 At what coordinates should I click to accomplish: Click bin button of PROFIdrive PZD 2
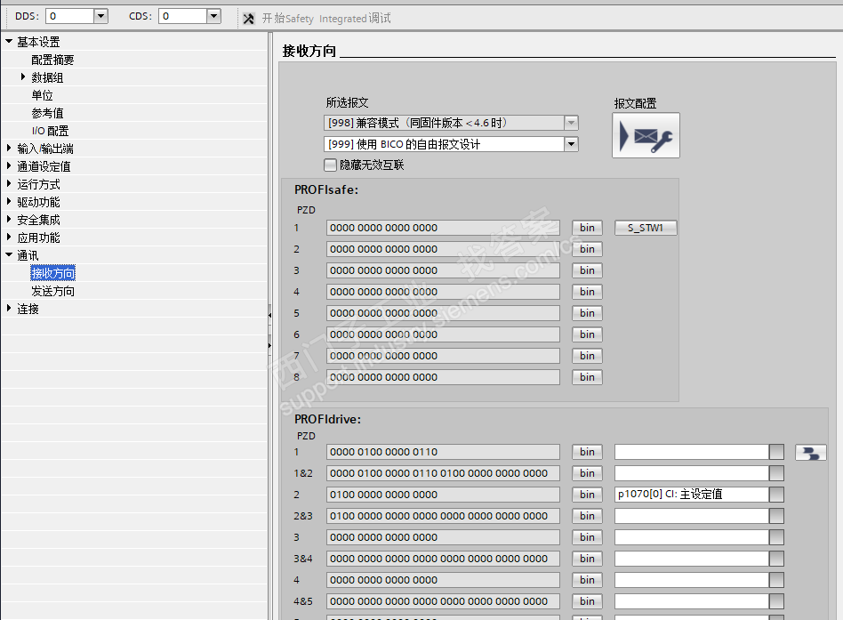[x=587, y=495]
